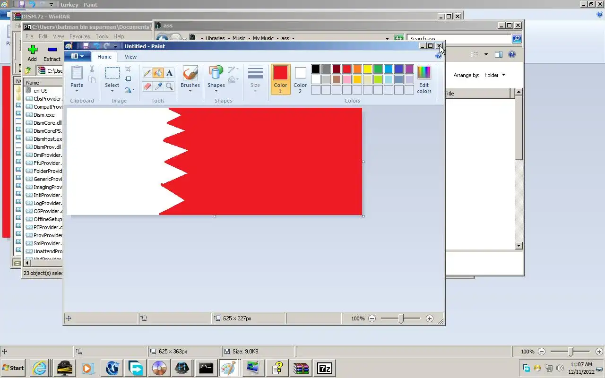This screenshot has width=605, height=378.
Task: Open Paint Help question mark icon
Action: click(439, 56)
